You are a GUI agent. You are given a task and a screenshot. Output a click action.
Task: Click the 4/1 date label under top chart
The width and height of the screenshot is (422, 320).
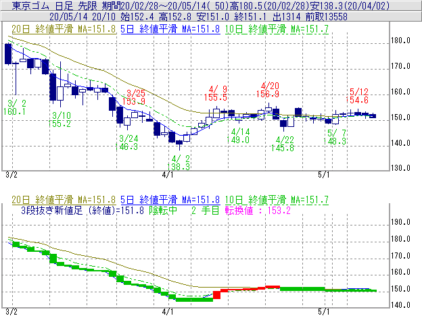point(168,175)
